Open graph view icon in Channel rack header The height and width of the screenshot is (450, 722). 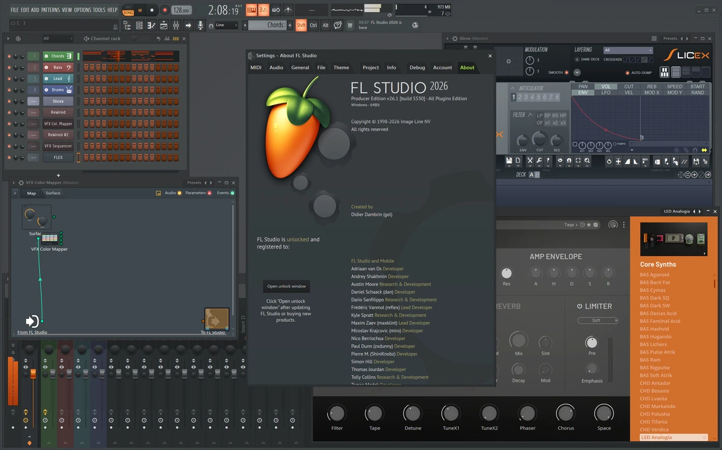167,39
